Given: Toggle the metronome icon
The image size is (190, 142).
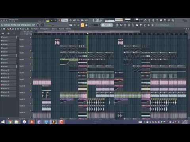Looking at the screenshot, I should tap(70, 20).
